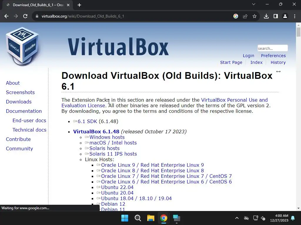Open Contribute in sidebar
The image size is (301, 225).
pos(18,139)
